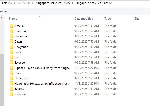Screen dimensions: 150x106
Task: Select the Cwreame folder icon
Action: [x=11, y=36]
